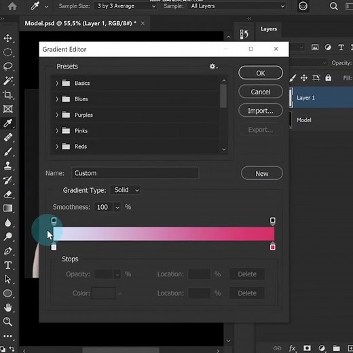Click the New gradient button

click(x=262, y=173)
